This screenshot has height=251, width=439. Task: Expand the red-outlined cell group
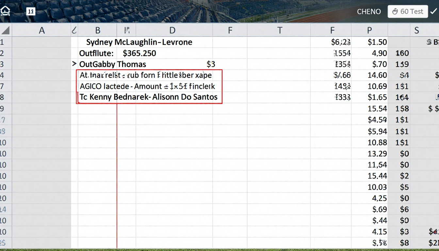149,86
